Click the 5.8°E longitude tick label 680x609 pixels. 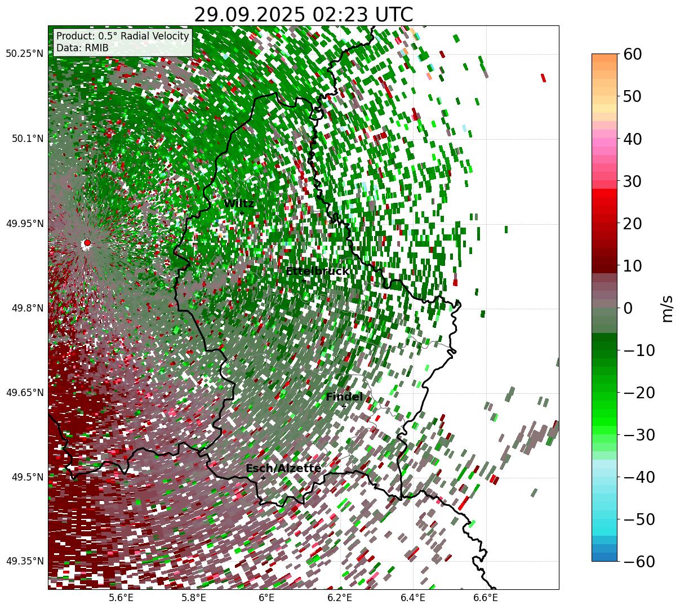click(x=194, y=597)
